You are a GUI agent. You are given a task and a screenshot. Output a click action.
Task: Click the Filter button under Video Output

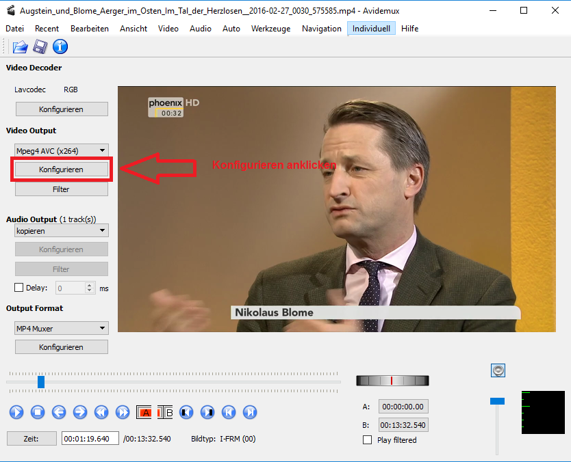(62, 189)
